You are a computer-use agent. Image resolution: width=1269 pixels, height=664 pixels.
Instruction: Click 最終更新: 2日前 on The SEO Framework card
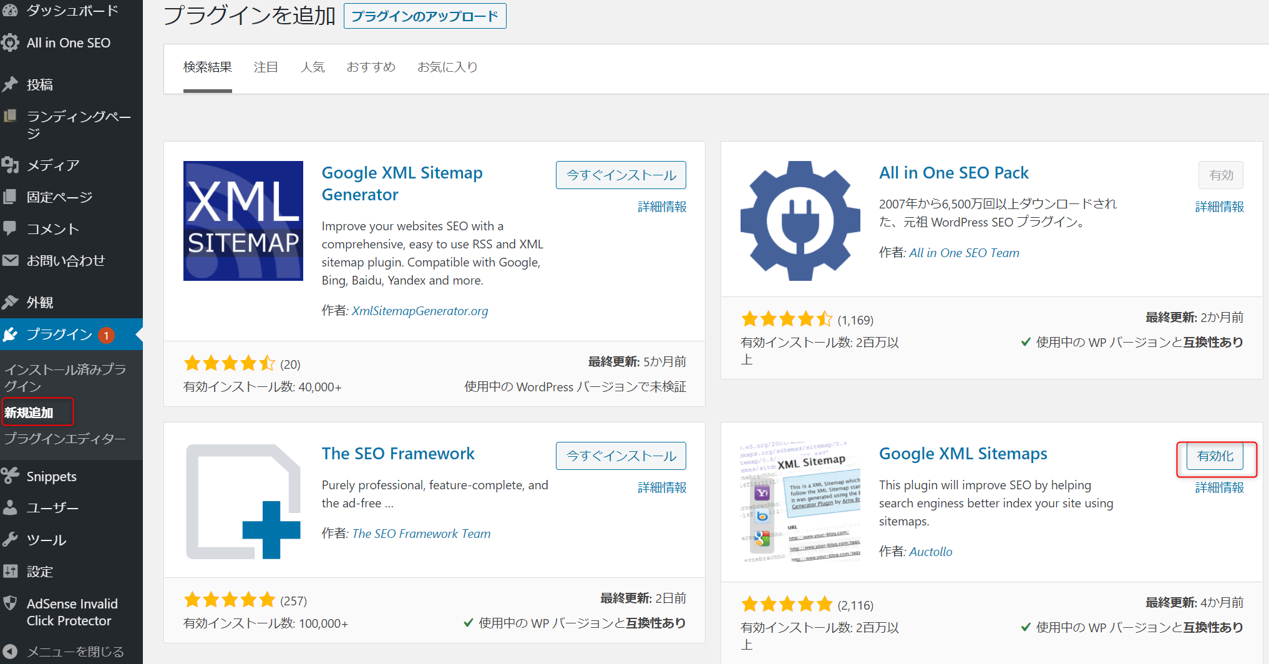point(643,598)
